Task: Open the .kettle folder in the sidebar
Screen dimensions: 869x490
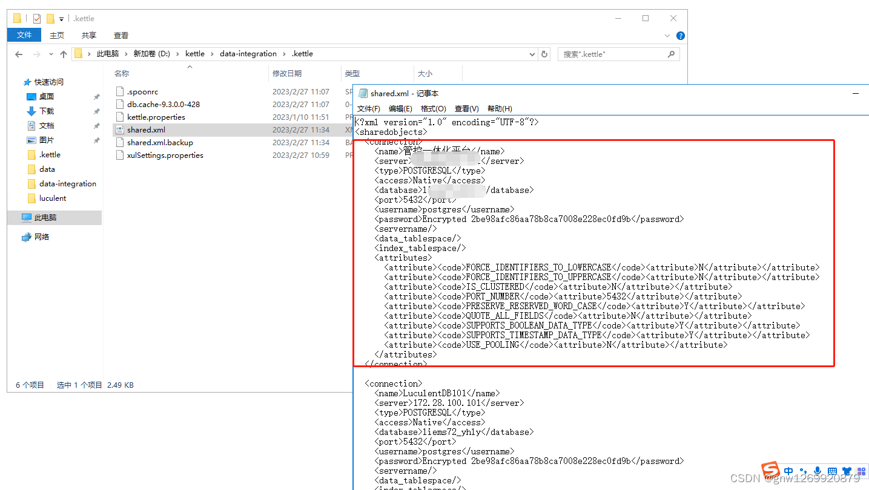Action: pos(50,154)
